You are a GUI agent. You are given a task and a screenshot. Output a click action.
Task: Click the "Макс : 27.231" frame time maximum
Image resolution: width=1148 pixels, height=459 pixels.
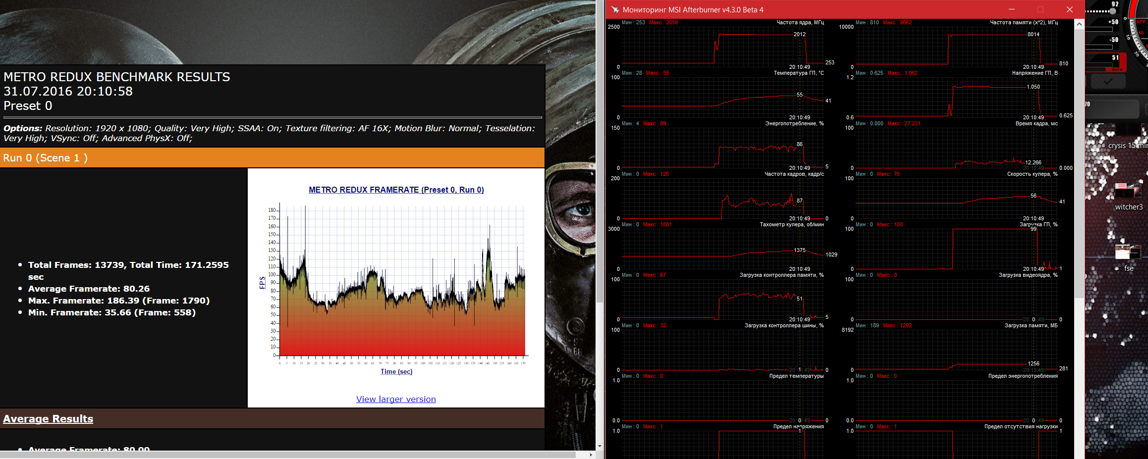[904, 123]
